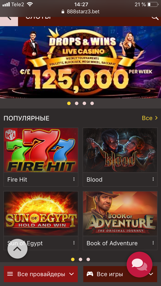Tap the 888starz3.bet address bar
Image resolution: width=161 pixels, height=286 pixels.
pyautogui.click(x=81, y=12)
